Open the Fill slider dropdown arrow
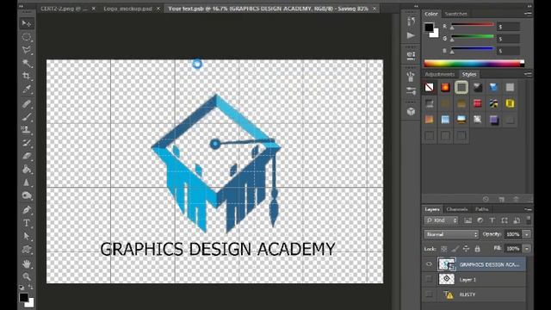Viewport: 551px width, 310px height. pos(527,249)
